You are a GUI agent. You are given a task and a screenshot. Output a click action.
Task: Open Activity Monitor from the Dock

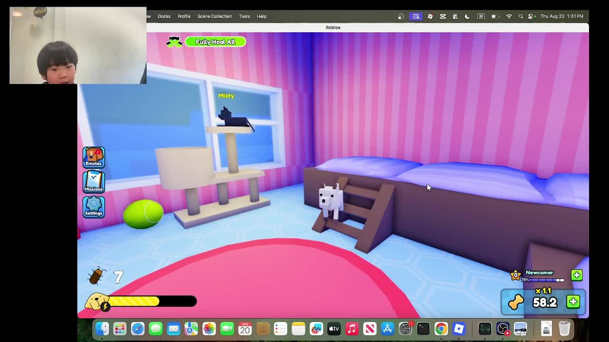485,329
